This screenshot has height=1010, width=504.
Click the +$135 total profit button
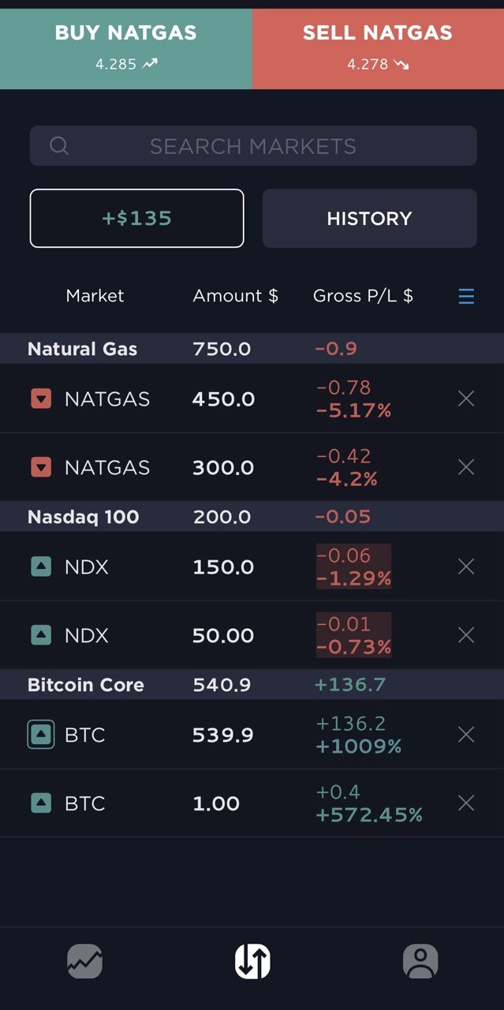pos(136,218)
